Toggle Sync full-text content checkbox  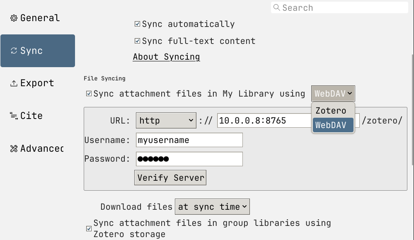137,41
